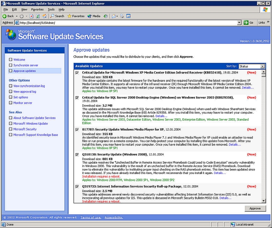The height and width of the screenshot is (228, 272).
Task: Open the Sort by Status dropdown
Action: point(262,66)
